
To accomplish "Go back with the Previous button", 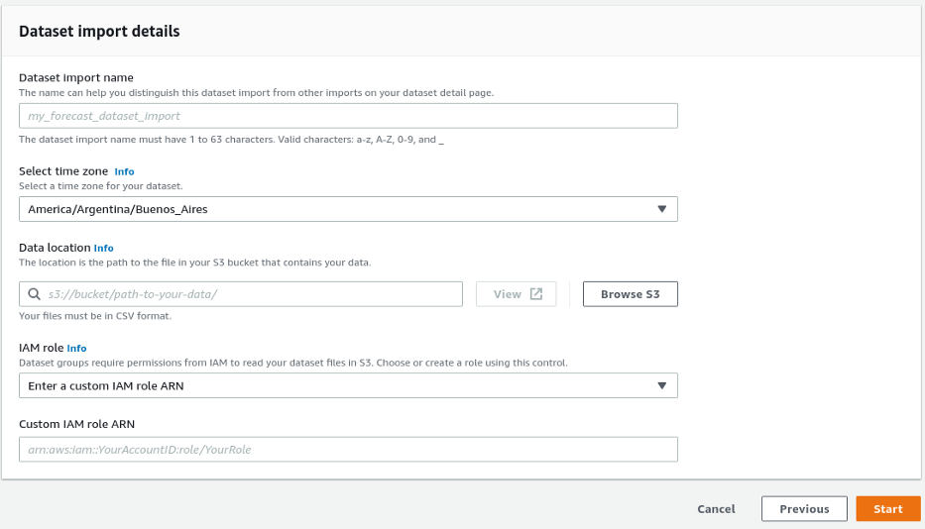I will click(x=804, y=509).
